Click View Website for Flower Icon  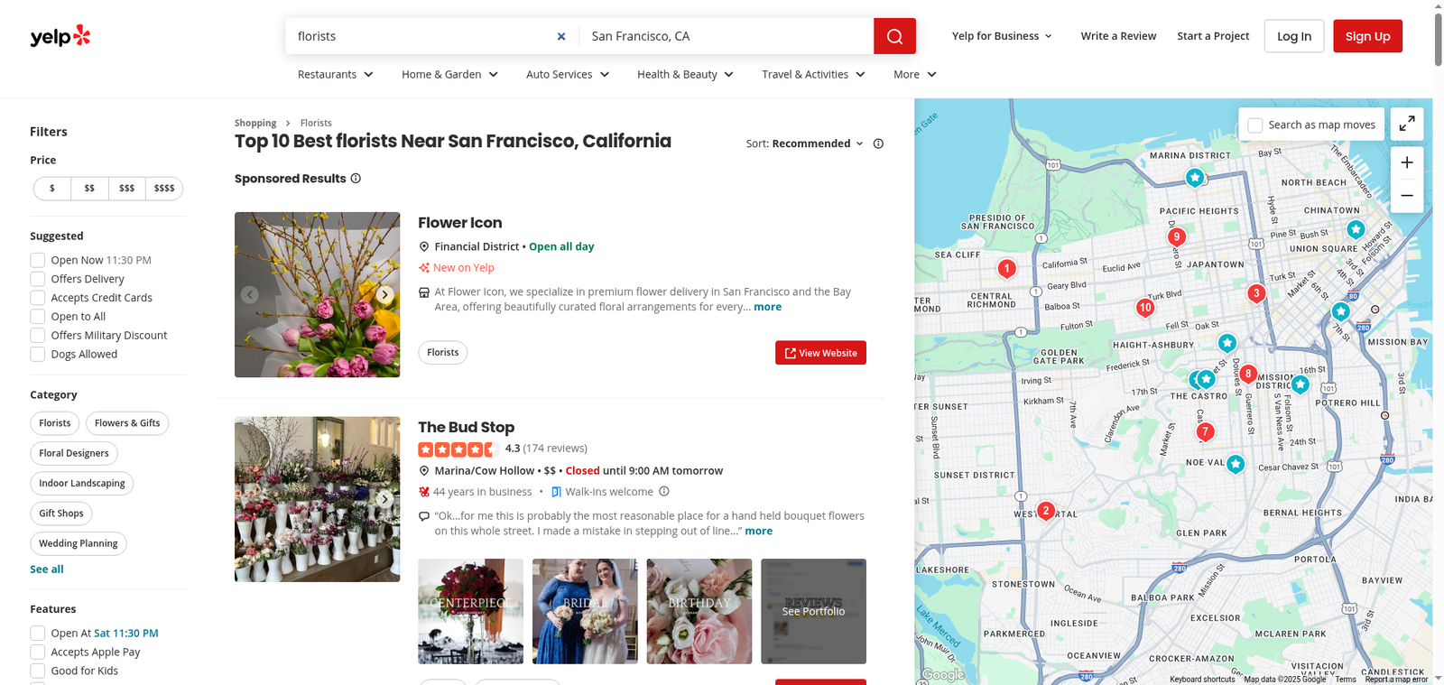point(820,353)
